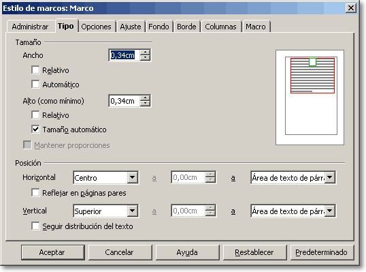Click the Vertical offset 0,00cm field
366x272 pixels.
188,211
